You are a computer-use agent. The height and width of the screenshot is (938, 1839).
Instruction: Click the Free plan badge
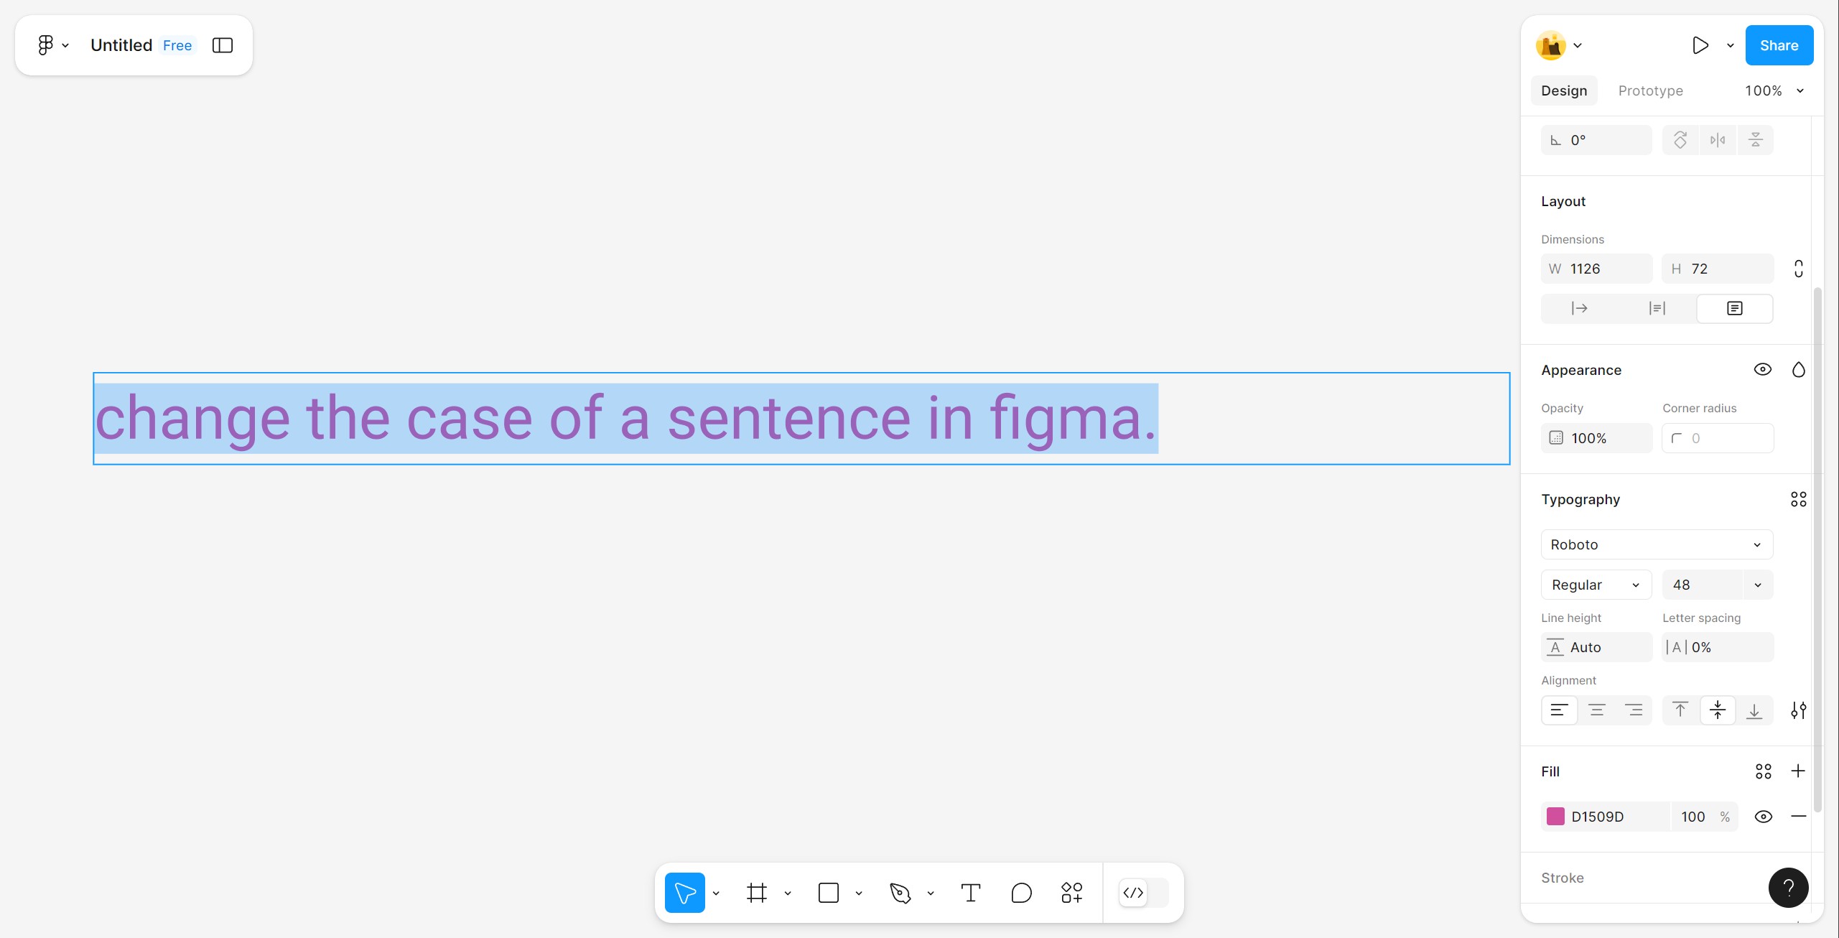click(177, 45)
